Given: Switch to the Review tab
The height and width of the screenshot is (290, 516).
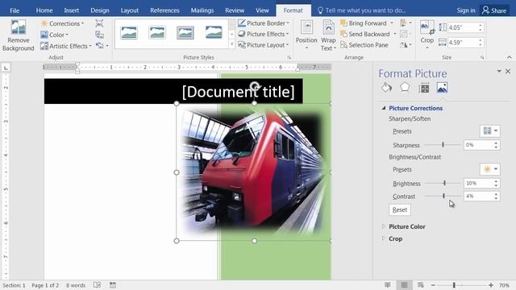Looking at the screenshot, I should tap(235, 10).
